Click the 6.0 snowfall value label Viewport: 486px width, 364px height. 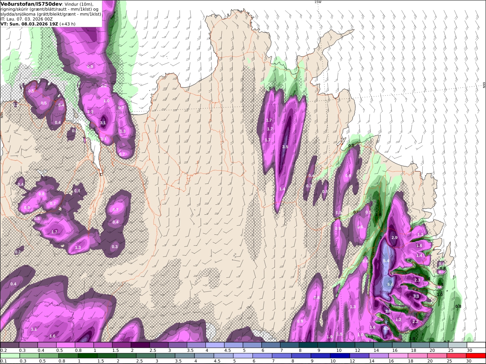coord(390,284)
